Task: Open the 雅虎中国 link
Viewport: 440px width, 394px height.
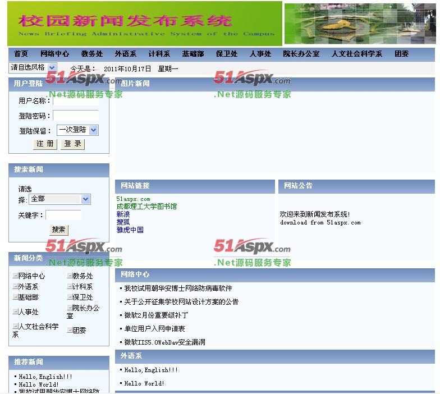Action: [x=130, y=230]
